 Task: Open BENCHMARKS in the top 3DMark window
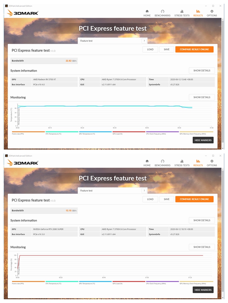coord(162,13)
